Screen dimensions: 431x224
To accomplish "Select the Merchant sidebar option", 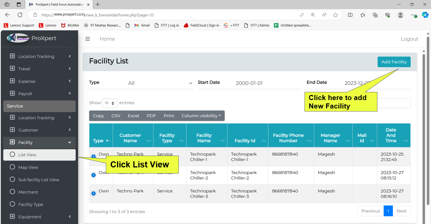I will tap(28, 192).
